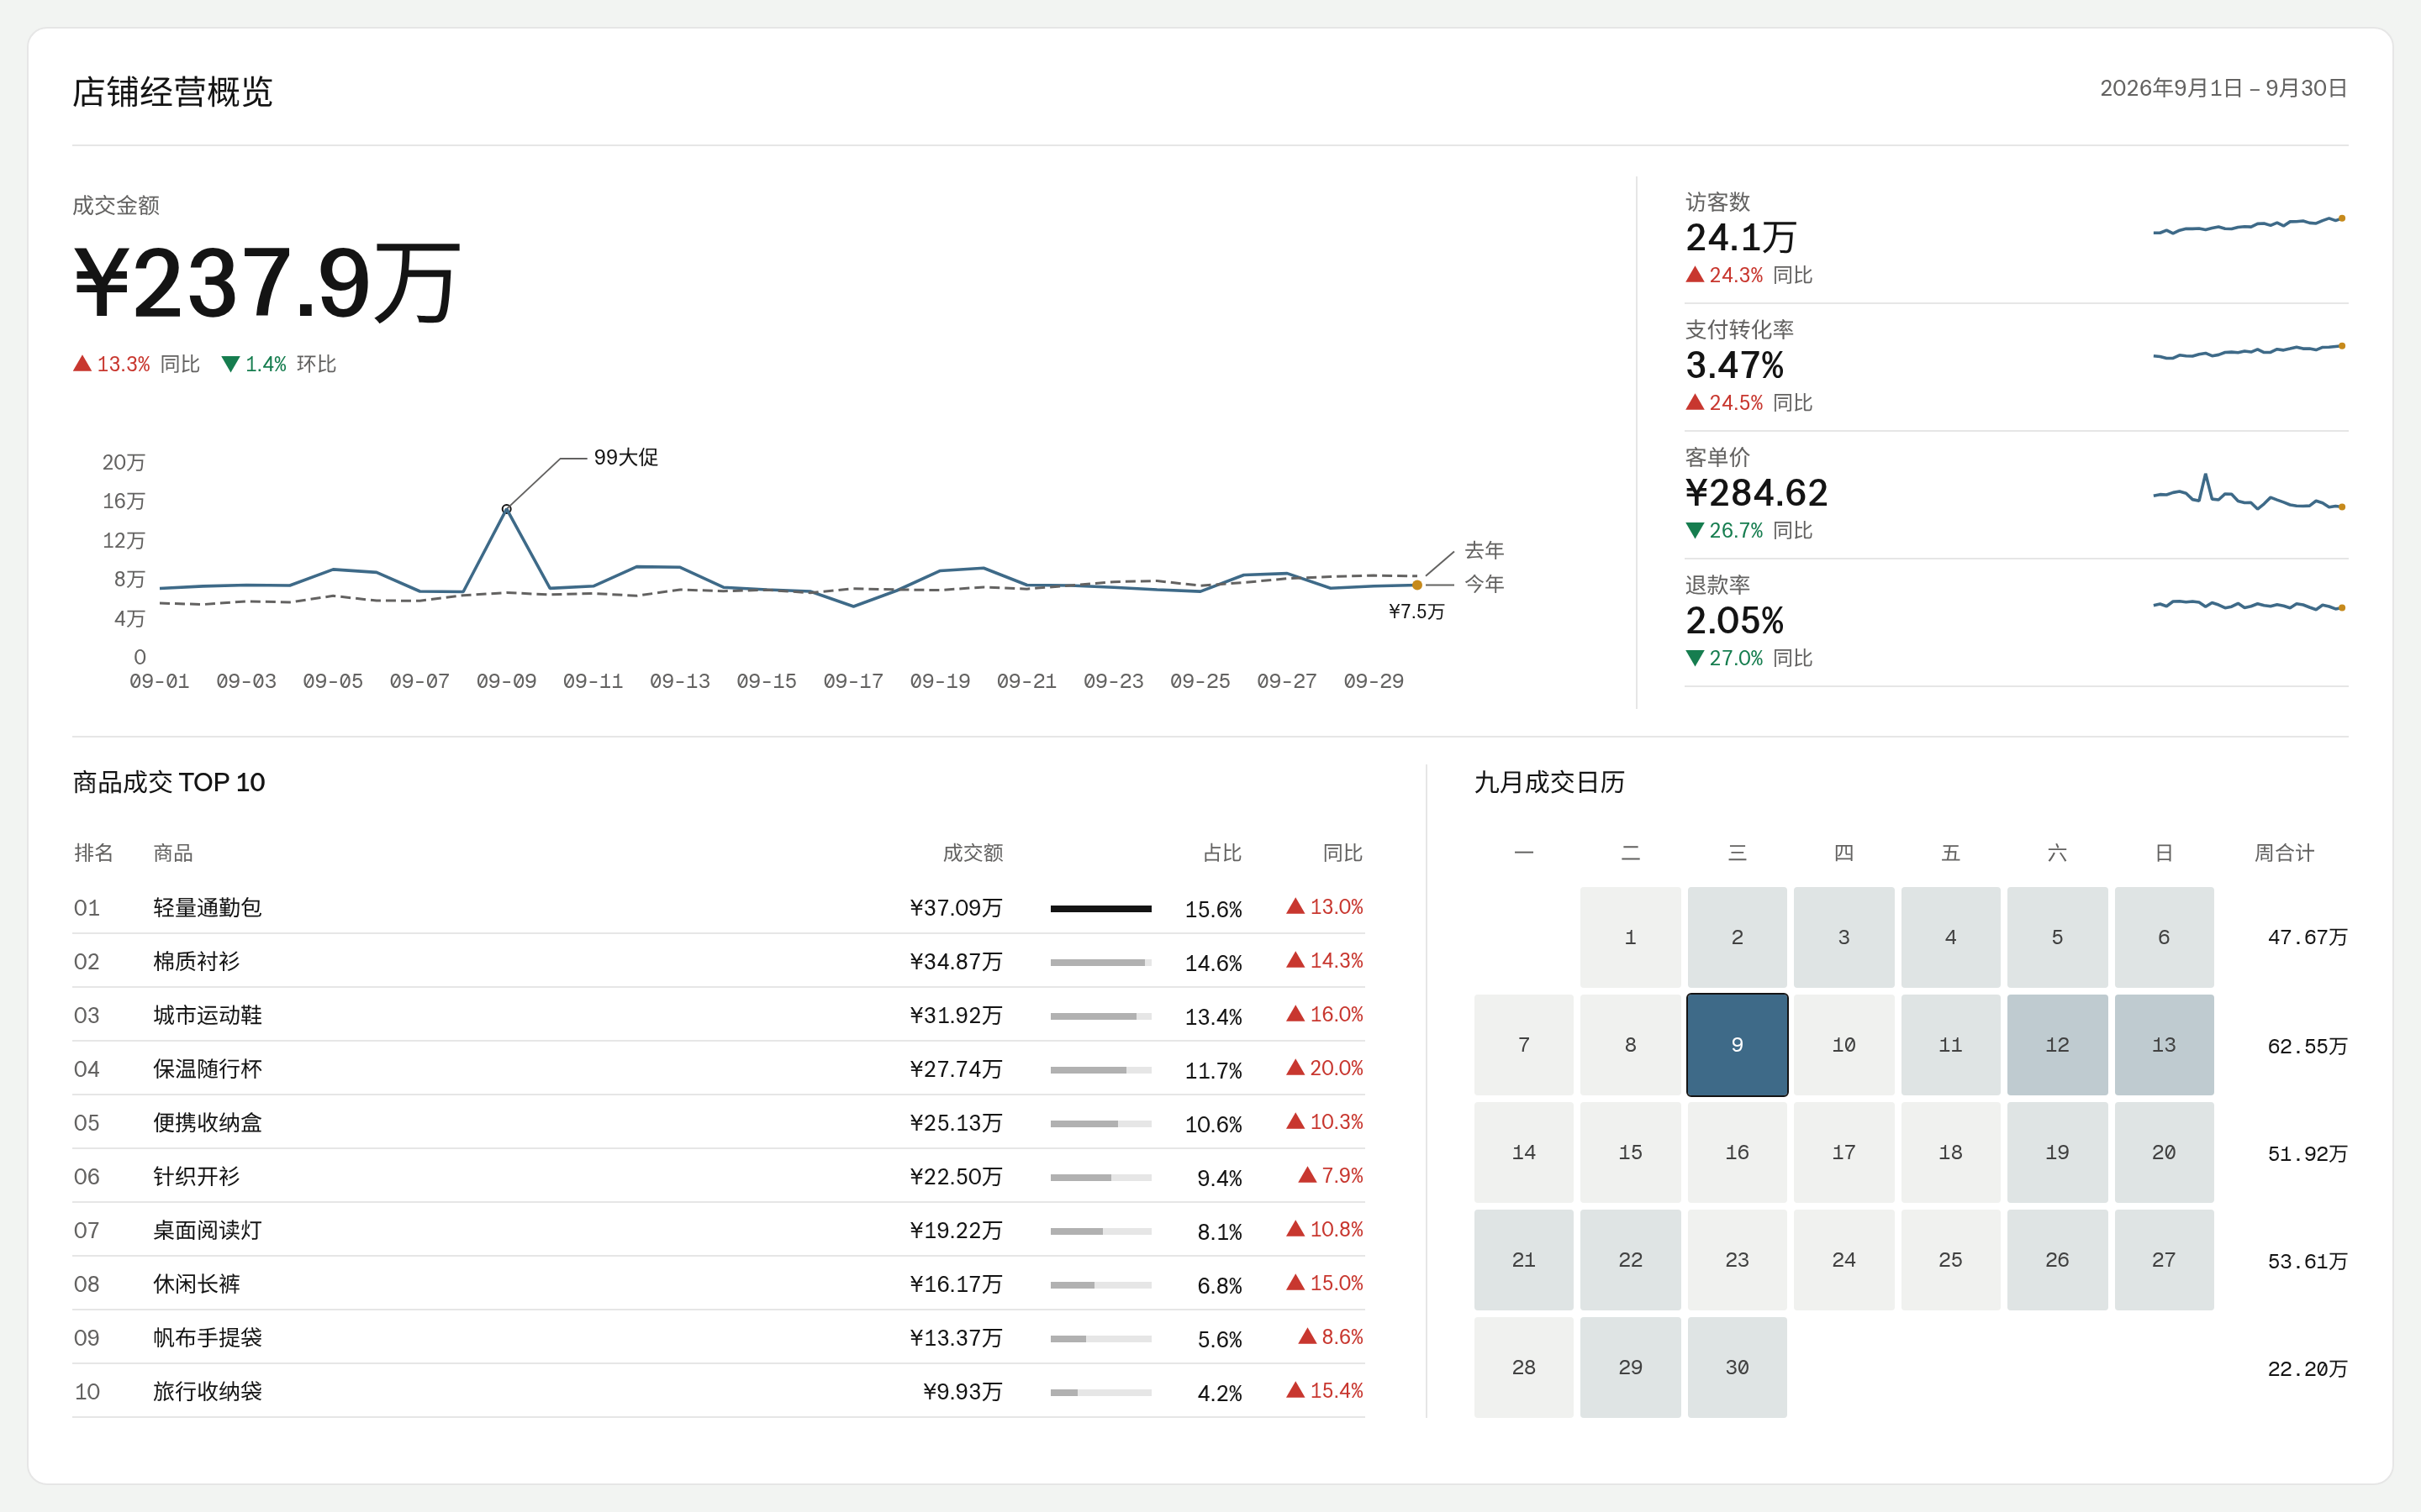Click the 城市运动鞋 product name

pyautogui.click(x=207, y=1015)
